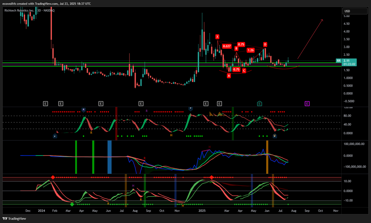The image size is (371, 223).
Task: Select the orange H marker in bottom oscillator
Action: click(182, 205)
